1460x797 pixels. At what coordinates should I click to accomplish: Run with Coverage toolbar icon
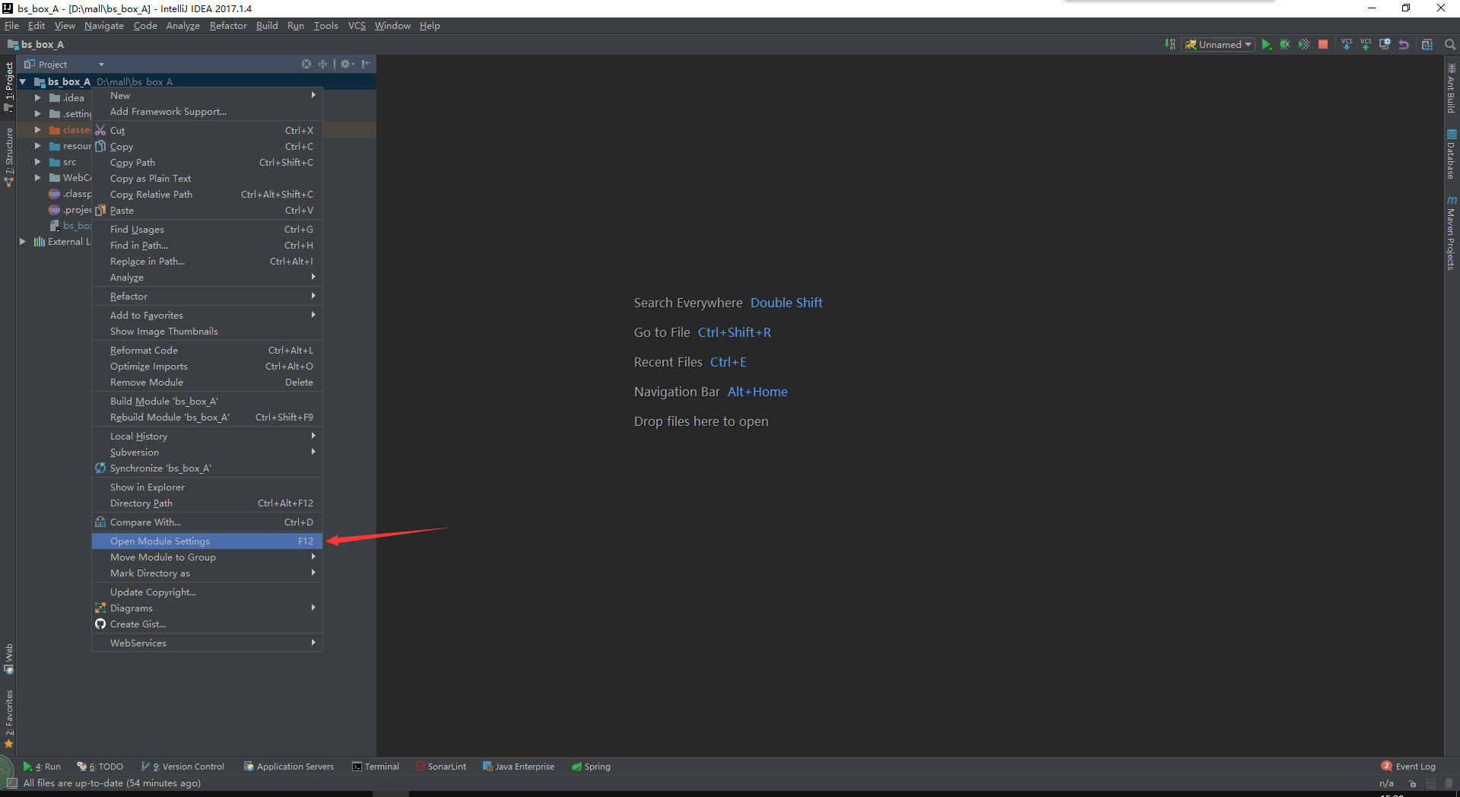tap(1304, 44)
